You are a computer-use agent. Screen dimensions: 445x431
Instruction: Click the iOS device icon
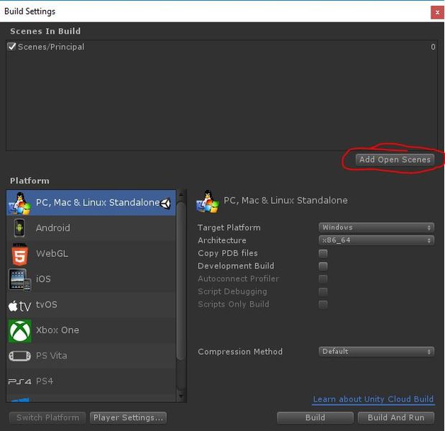click(x=19, y=280)
